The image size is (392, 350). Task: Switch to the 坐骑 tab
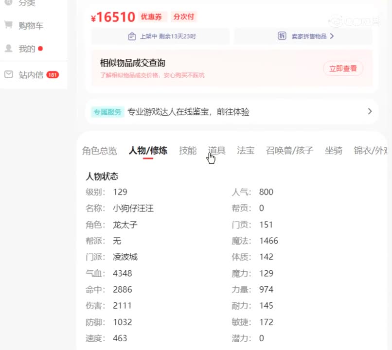pos(334,151)
